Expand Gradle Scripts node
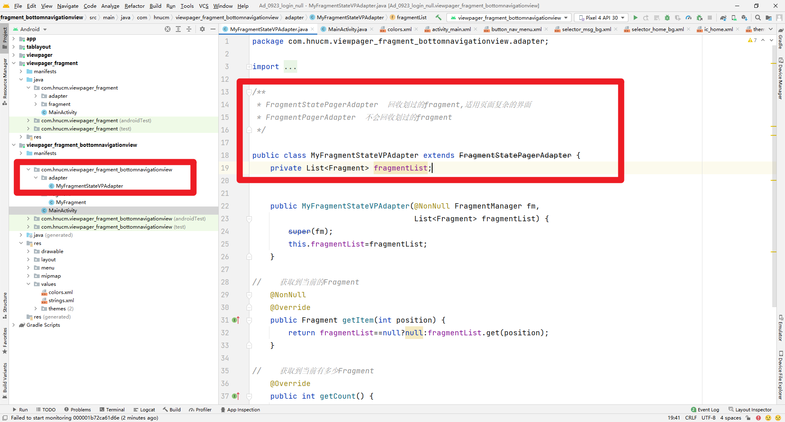The image size is (785, 422). (13, 325)
